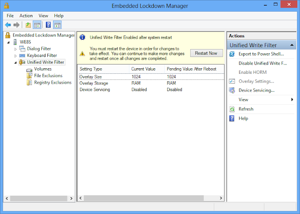This screenshot has height=214, width=300.
Task: Expand the Dialog Filter node
Action: (15, 49)
